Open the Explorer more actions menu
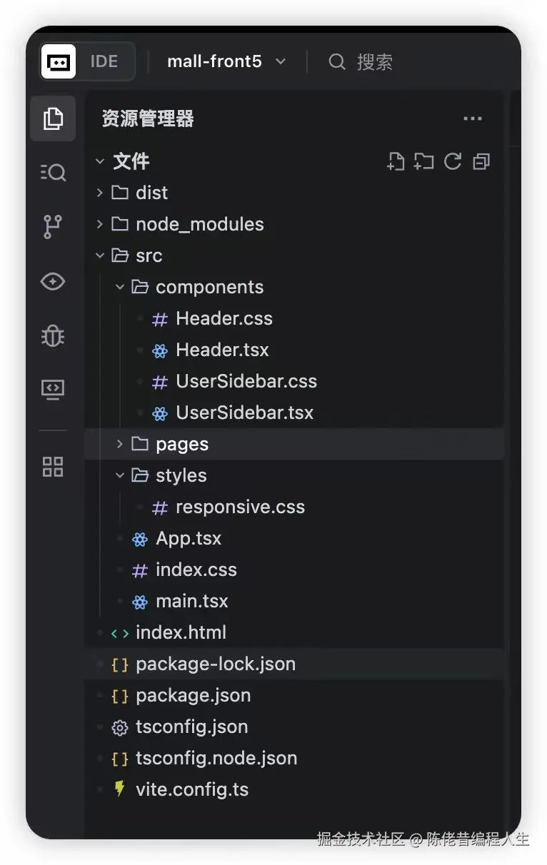Screen dimensions: 547x865 pyautogui.click(x=473, y=119)
